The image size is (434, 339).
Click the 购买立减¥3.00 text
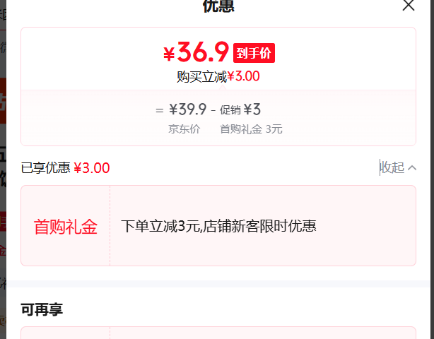pyautogui.click(x=218, y=76)
